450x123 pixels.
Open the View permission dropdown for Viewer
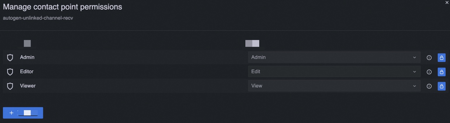click(334, 86)
